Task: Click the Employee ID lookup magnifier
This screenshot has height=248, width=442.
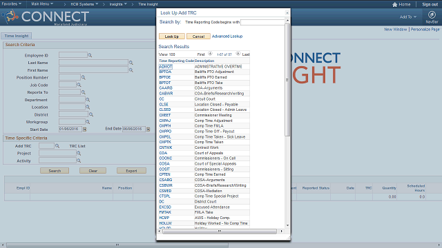Action: (90, 55)
